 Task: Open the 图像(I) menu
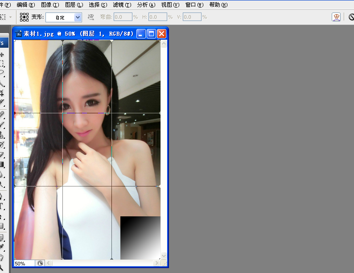(50, 5)
